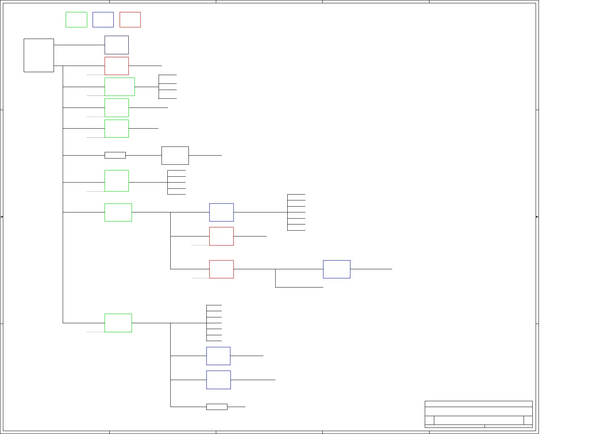Select the small narrow rectangle on the lowest branch
Image resolution: width=614 pixels, height=434 pixels.
(x=217, y=407)
